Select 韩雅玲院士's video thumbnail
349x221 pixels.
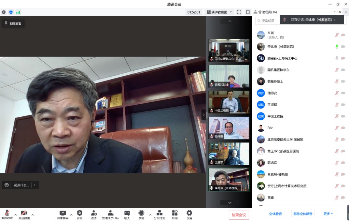[229, 76]
